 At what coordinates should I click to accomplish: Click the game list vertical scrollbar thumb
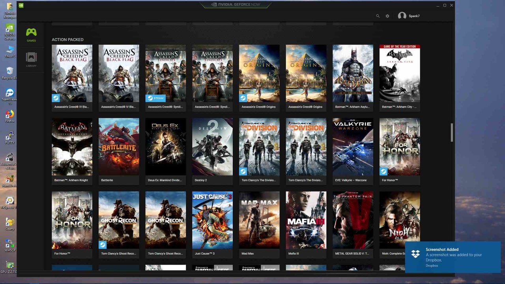452,133
